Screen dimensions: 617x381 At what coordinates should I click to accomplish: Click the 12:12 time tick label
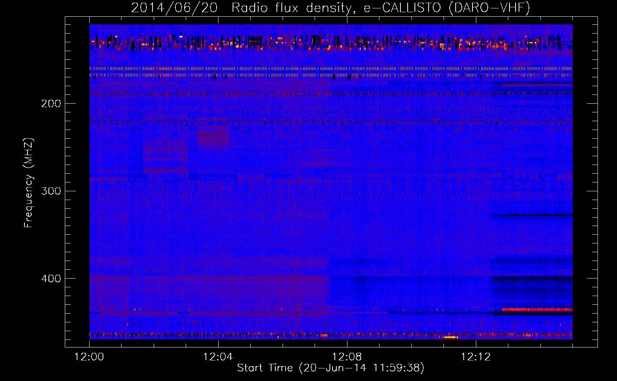476,357
